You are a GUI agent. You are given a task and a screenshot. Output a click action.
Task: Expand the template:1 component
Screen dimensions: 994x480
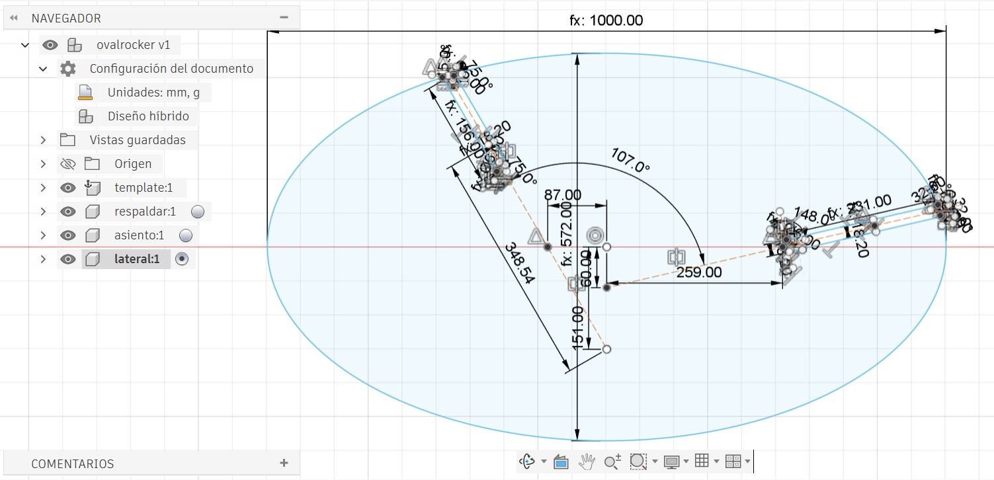[x=43, y=188]
